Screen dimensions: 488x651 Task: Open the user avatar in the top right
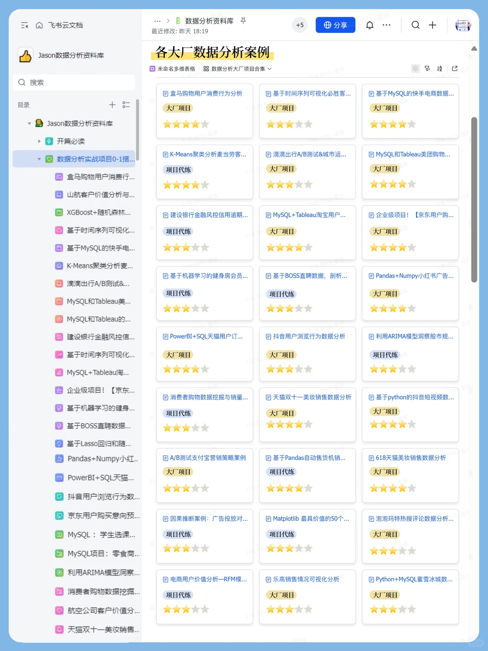tap(463, 25)
